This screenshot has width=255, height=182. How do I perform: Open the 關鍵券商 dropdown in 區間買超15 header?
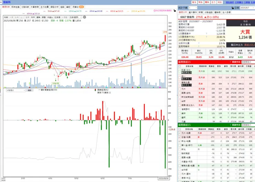(248, 62)
